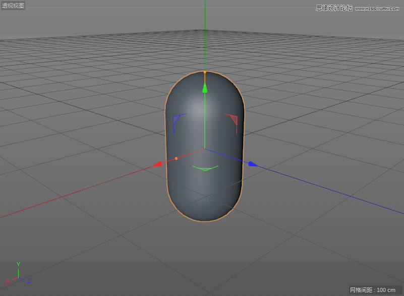Click the blue Z letter of the world axis indicator

29,281
